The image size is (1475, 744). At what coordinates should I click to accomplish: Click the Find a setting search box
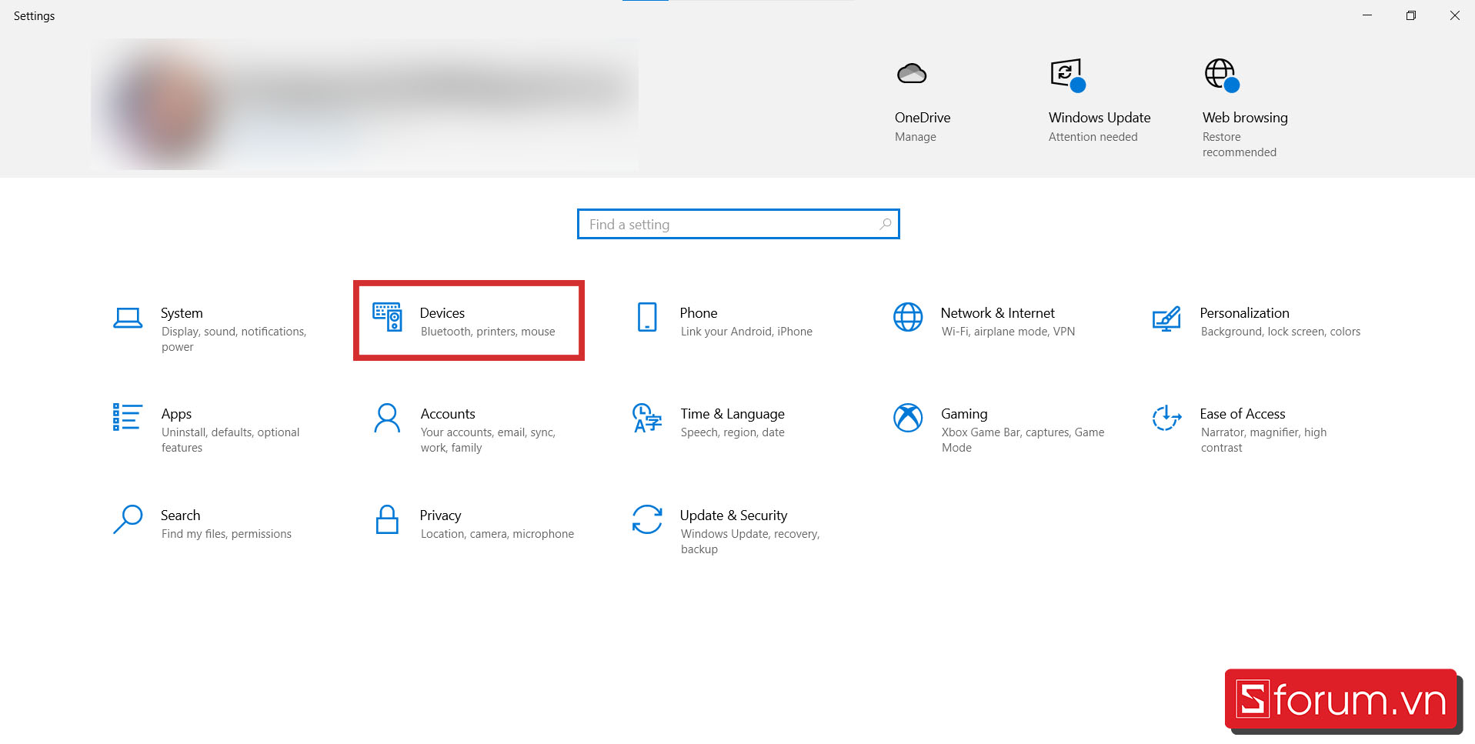[x=731, y=225]
